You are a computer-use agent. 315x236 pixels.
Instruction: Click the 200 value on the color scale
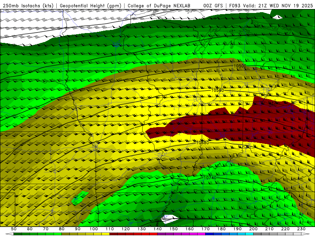coord(254,229)
